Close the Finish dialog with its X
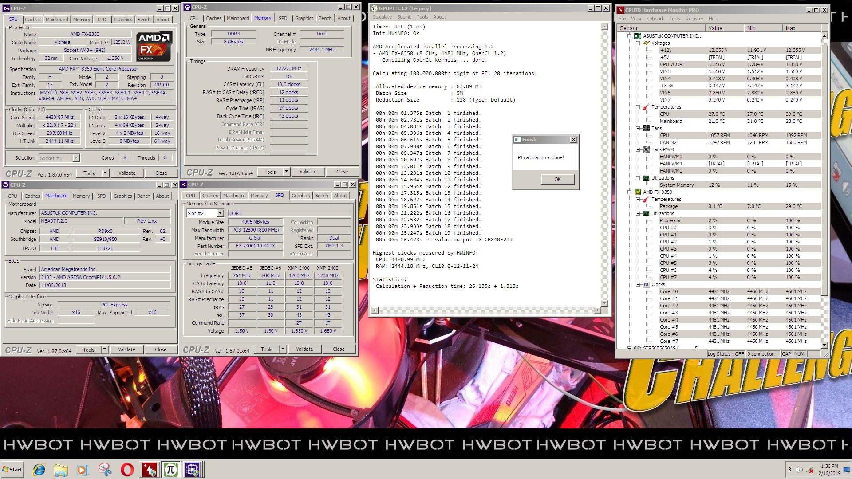 click(573, 140)
